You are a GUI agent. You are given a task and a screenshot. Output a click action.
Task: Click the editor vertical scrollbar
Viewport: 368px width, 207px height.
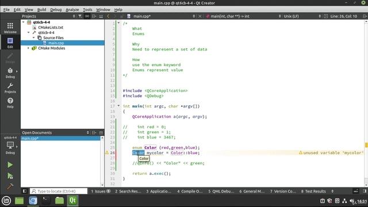pyautogui.click(x=366, y=103)
